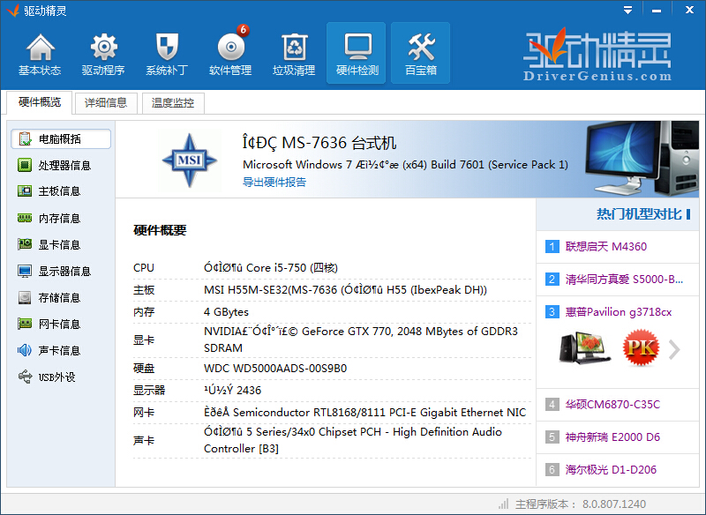Switch to the 硬件概览 tab
The height and width of the screenshot is (515, 706).
pos(40,102)
